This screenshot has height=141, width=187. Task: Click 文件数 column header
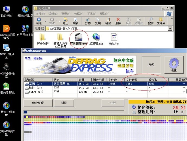[116, 80]
